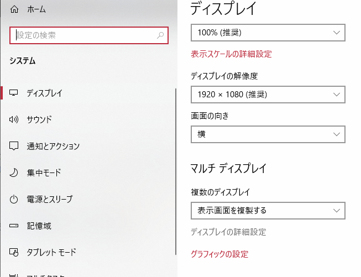Click the ディスプレイの解像度 label
Image resolution: width=361 pixels, height=277 pixels.
(224, 76)
